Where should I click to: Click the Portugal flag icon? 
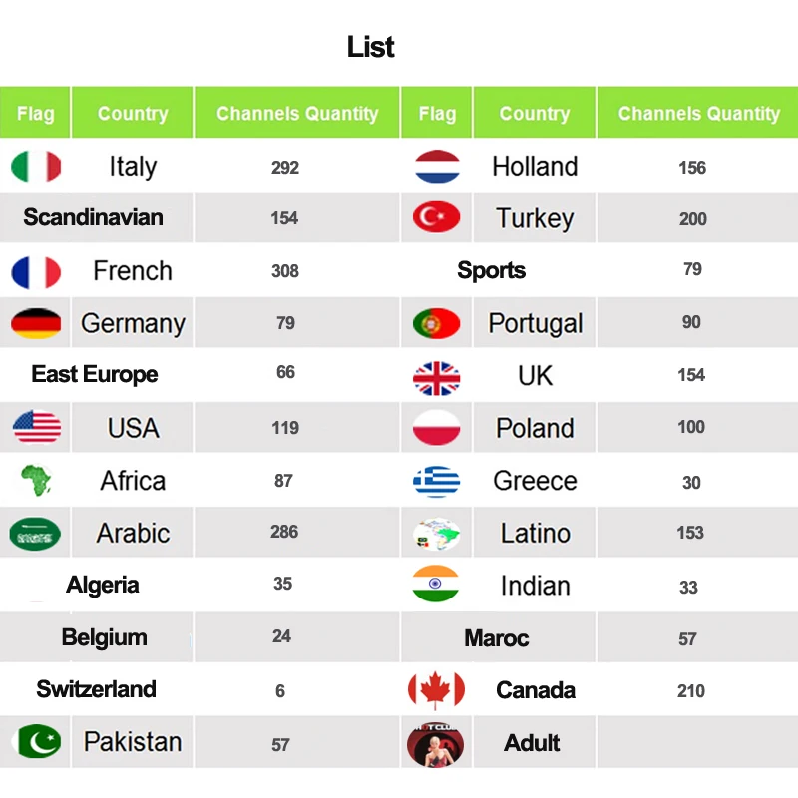(436, 323)
